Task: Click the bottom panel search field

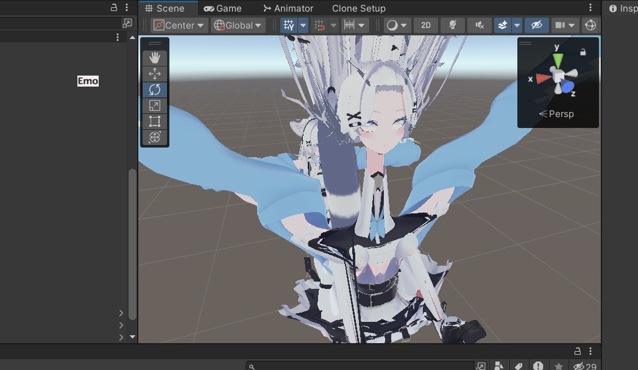Action: pyautogui.click(x=360, y=366)
